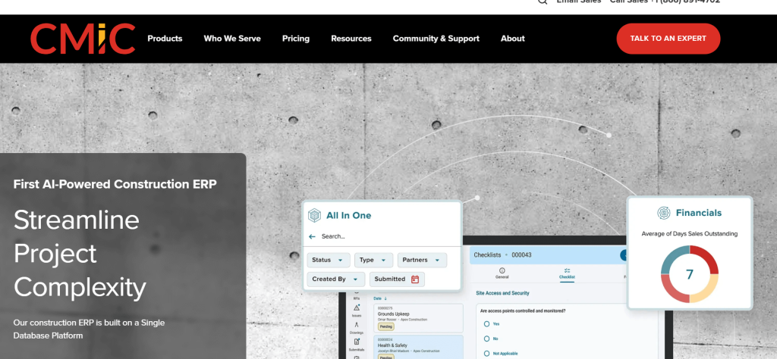Screen dimensions: 777x359
Task: Open the Who We Serve menu
Action: [x=232, y=39]
